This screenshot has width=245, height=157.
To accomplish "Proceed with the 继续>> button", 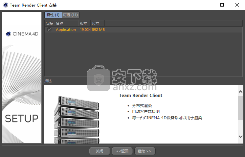I will click(145, 151).
